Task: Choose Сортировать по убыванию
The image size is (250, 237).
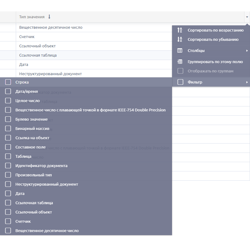Action: tap(211, 39)
